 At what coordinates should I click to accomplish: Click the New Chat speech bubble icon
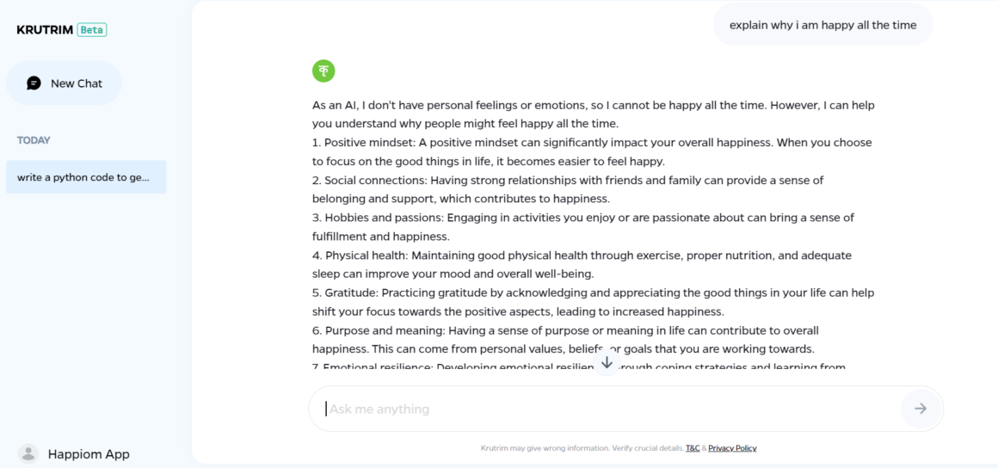click(34, 83)
